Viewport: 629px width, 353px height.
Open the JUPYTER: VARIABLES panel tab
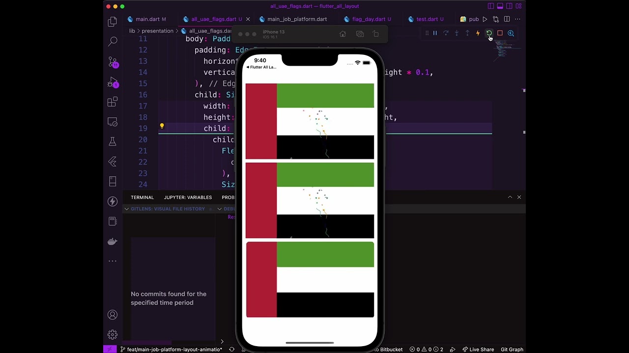tap(188, 197)
